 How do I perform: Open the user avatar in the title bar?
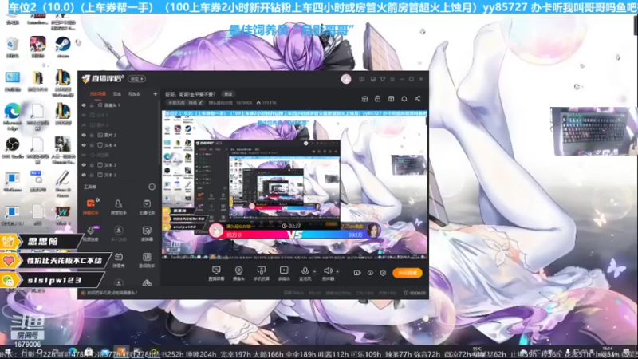[346, 79]
